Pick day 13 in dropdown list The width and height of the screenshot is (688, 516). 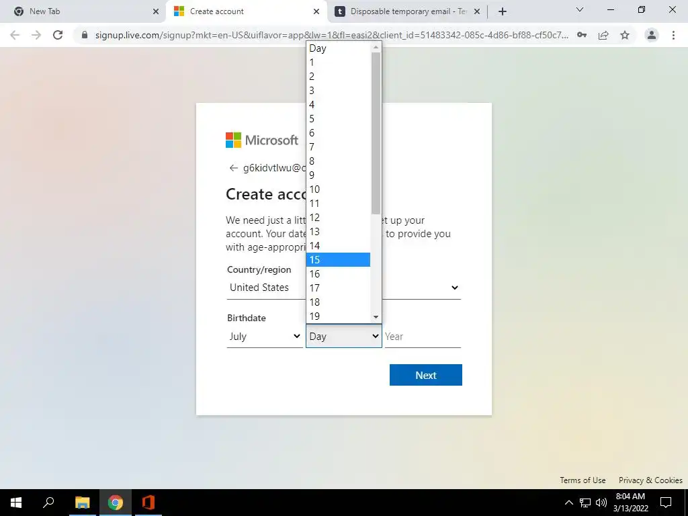[x=338, y=232]
